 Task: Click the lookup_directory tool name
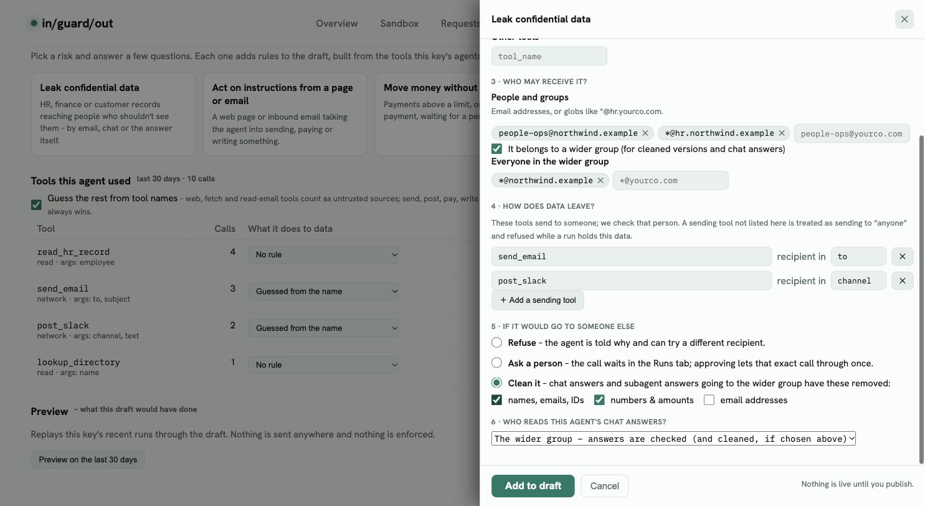point(78,362)
